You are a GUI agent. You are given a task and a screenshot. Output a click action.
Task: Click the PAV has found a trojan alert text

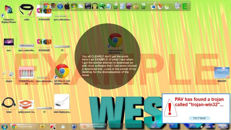199,102
